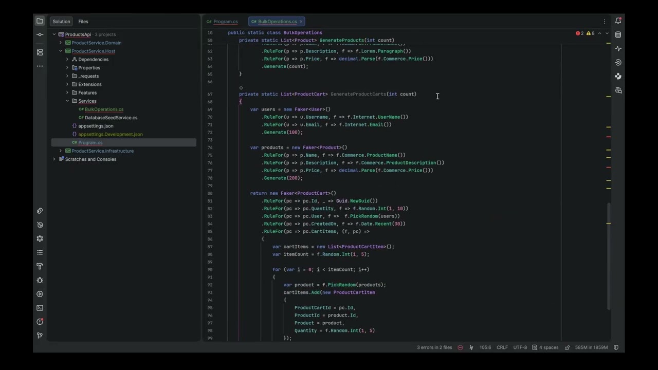This screenshot has width=658, height=370.
Task: Open the Database tool window
Action: 618,35
